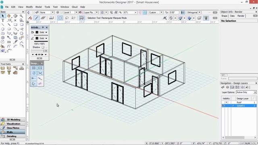Select the Mirror tool
Screen dimensions: 258x145
(9, 42)
